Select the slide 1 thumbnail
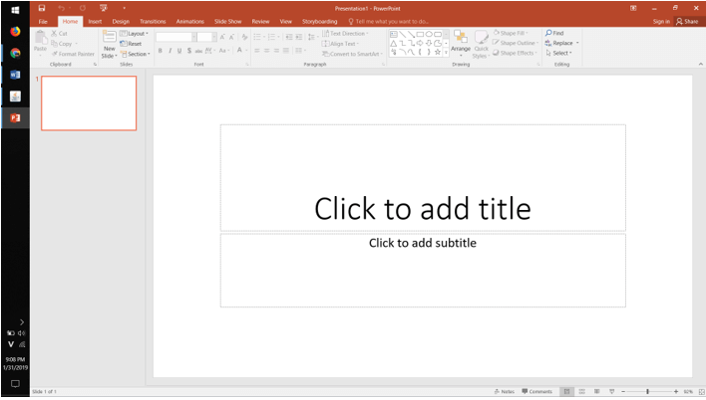The image size is (706, 400). point(89,103)
